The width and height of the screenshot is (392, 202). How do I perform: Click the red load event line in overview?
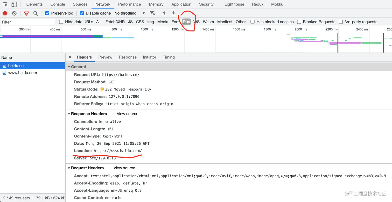[x=383, y=43]
